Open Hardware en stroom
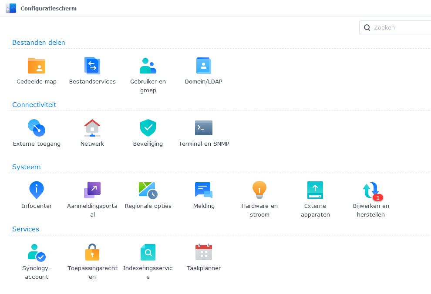This screenshot has width=431, height=294. [x=259, y=190]
